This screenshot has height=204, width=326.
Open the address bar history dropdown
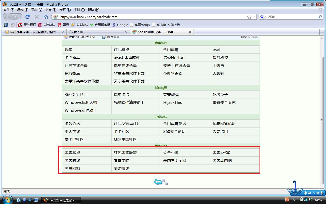255,17
